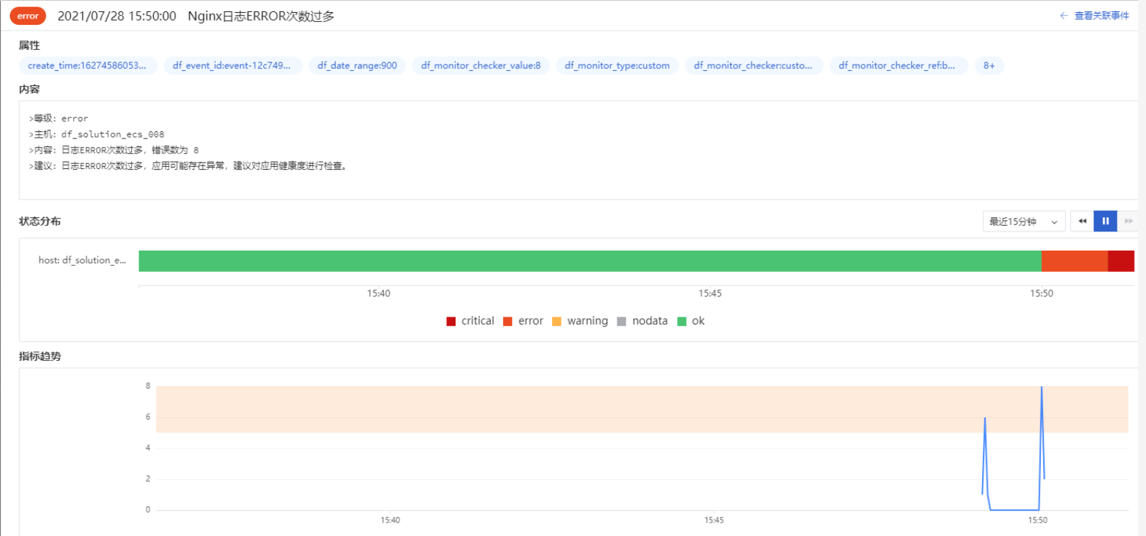Toggle the nodata series in the legend
Image resolution: width=1146 pixels, height=536 pixels.
point(642,321)
